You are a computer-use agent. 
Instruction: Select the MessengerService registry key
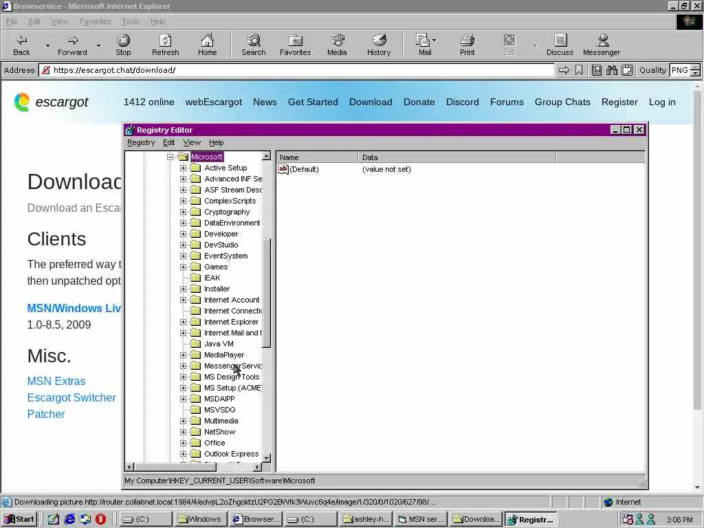tap(233, 366)
